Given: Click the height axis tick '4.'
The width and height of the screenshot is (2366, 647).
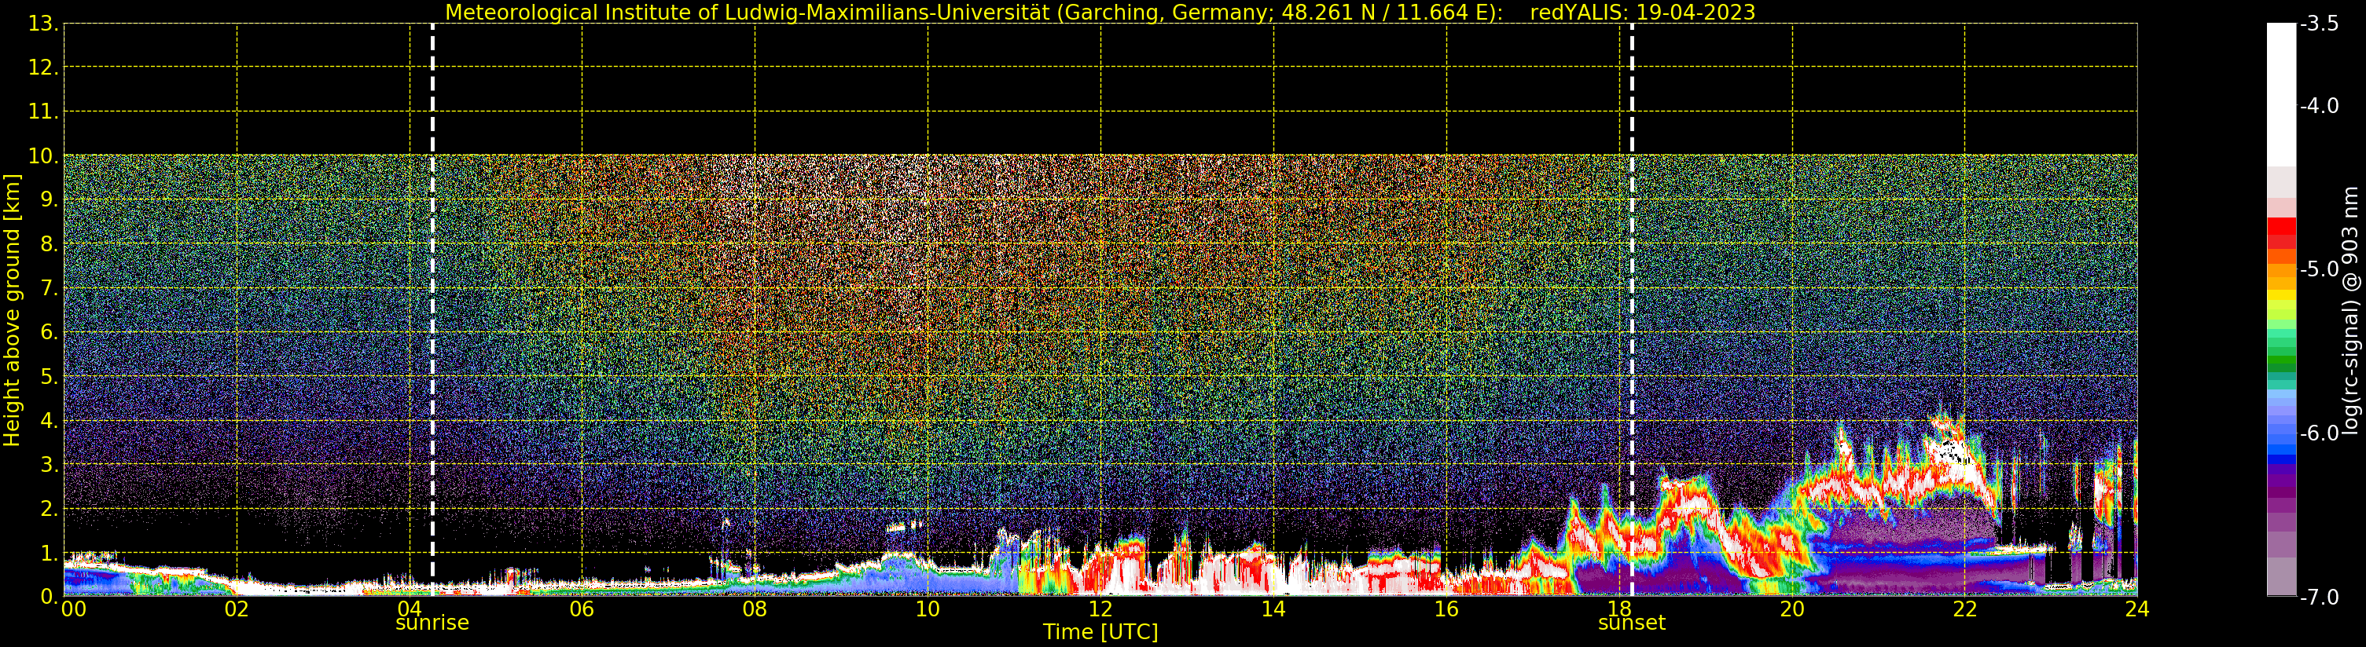Looking at the screenshot, I should point(49,420).
